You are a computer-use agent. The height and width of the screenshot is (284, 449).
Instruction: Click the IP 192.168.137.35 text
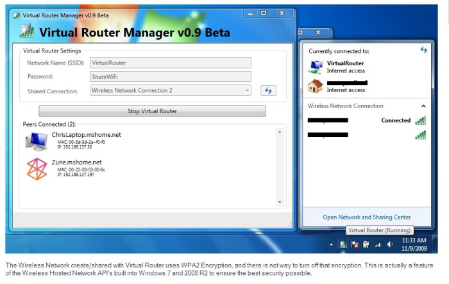tap(74, 147)
